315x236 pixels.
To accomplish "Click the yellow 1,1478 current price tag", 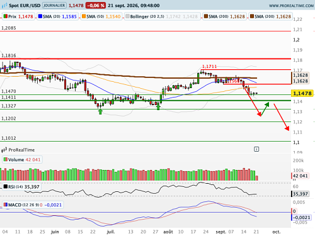I will point(302,93).
